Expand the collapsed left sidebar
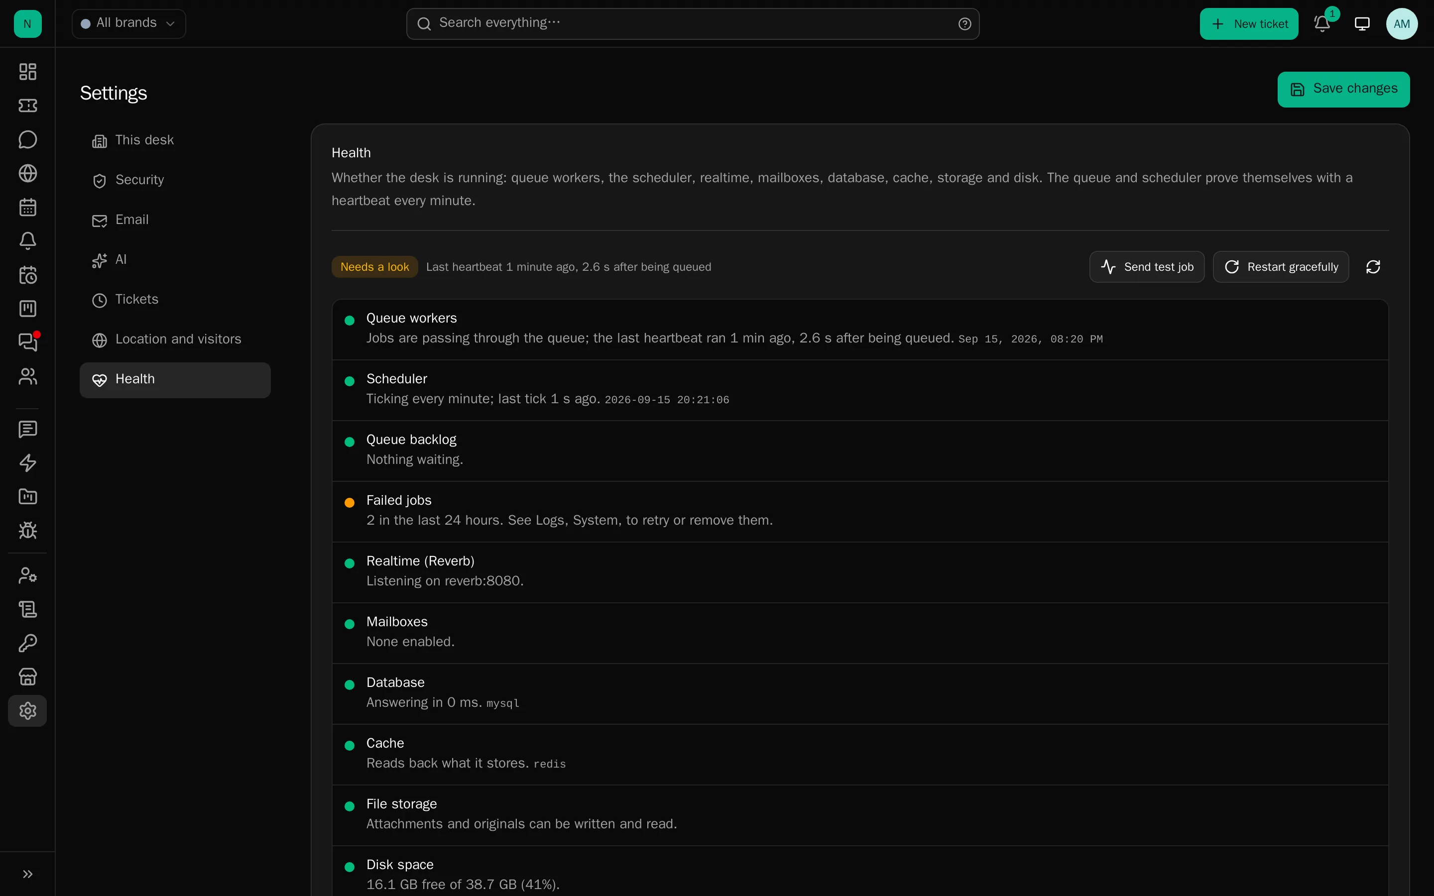1434x896 pixels. point(28,874)
